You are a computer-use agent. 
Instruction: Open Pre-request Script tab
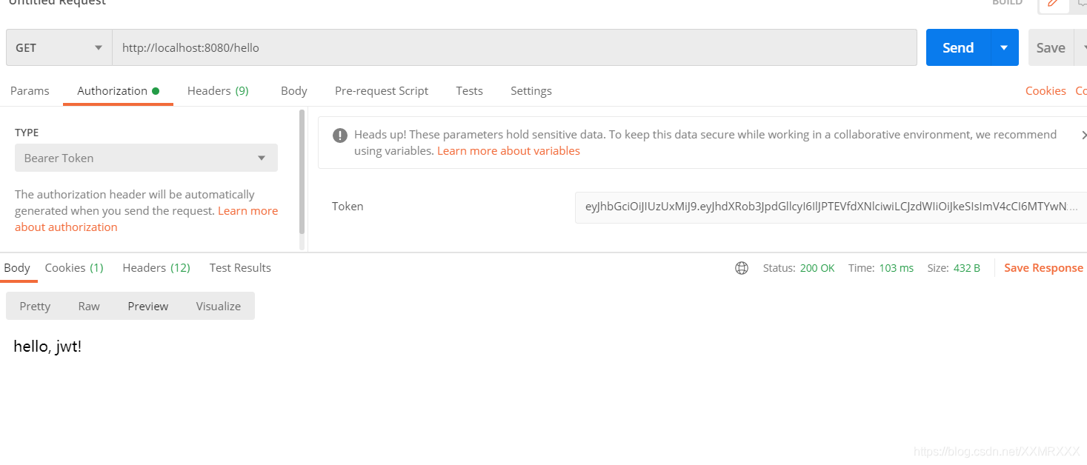[x=382, y=90]
